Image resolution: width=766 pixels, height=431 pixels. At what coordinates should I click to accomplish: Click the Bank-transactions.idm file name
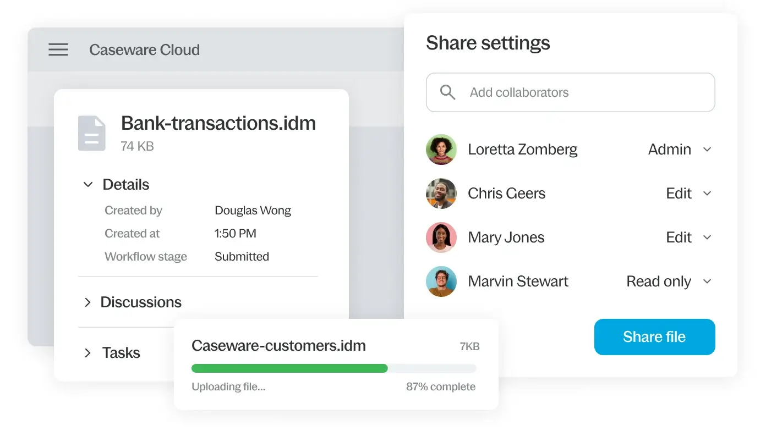pyautogui.click(x=218, y=123)
